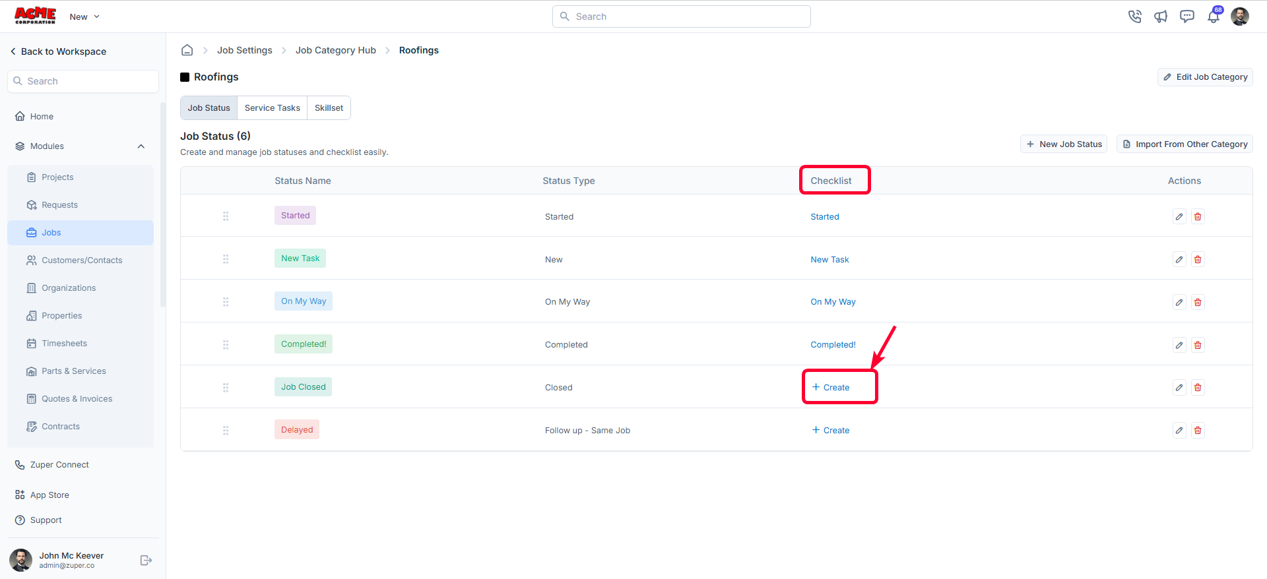Click the drag handle of Delayed row
This screenshot has height=579, width=1267.
pyautogui.click(x=226, y=431)
